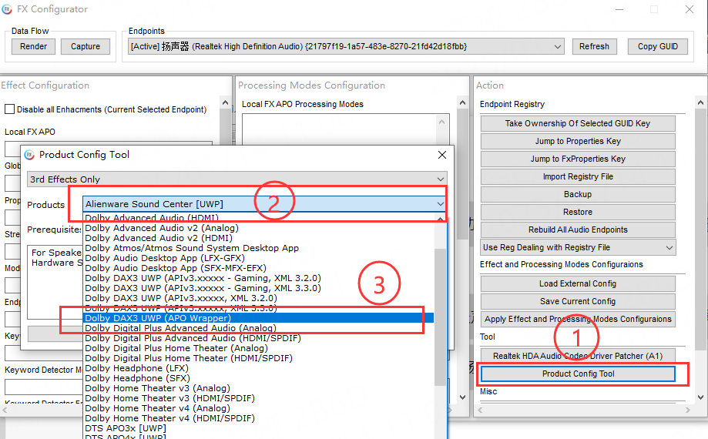The width and height of the screenshot is (708, 439).
Task: Click the Copy GUID button
Action: (657, 46)
